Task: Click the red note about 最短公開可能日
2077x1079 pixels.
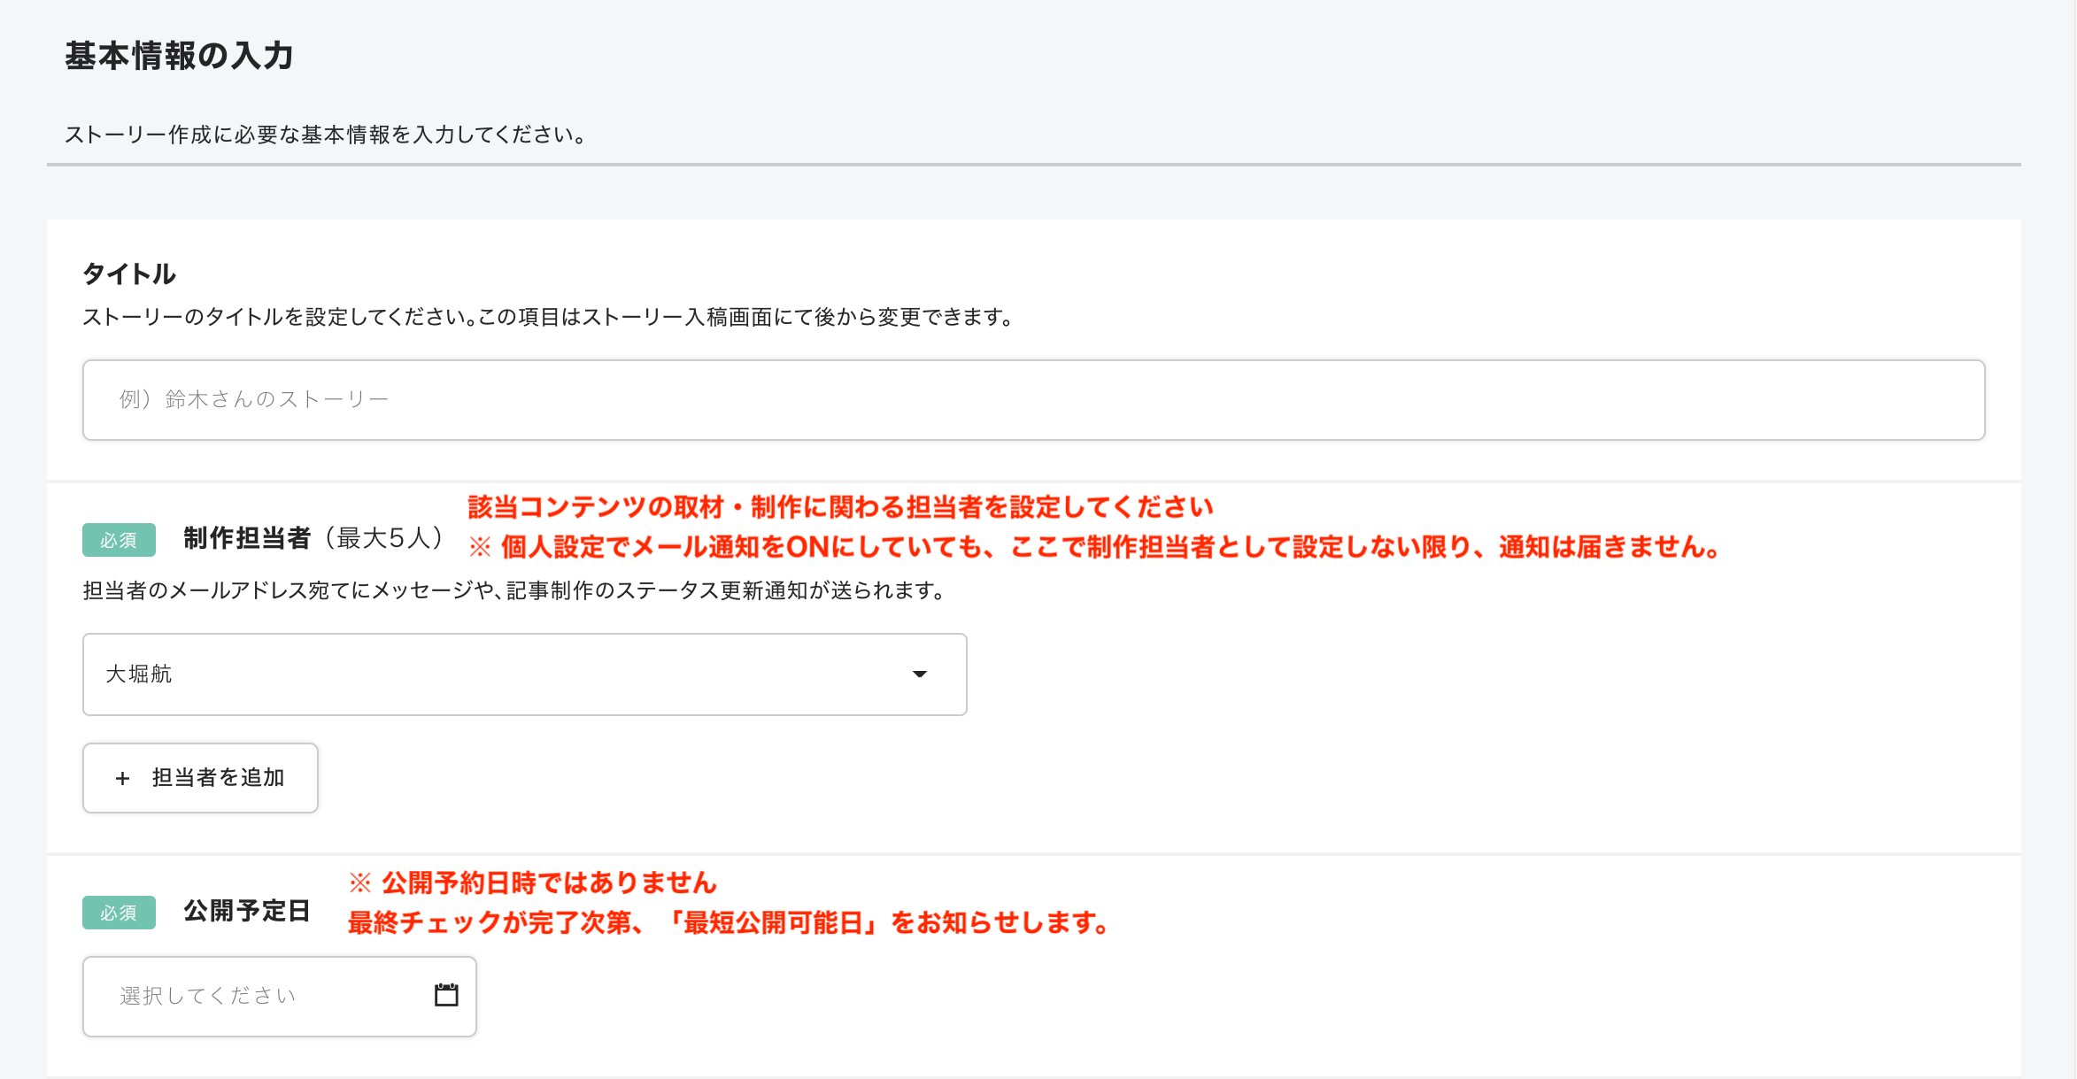Action: (728, 923)
